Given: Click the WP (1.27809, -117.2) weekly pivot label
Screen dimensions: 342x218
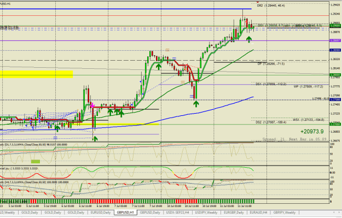Looking at the screenshot, I should pos(308,86).
